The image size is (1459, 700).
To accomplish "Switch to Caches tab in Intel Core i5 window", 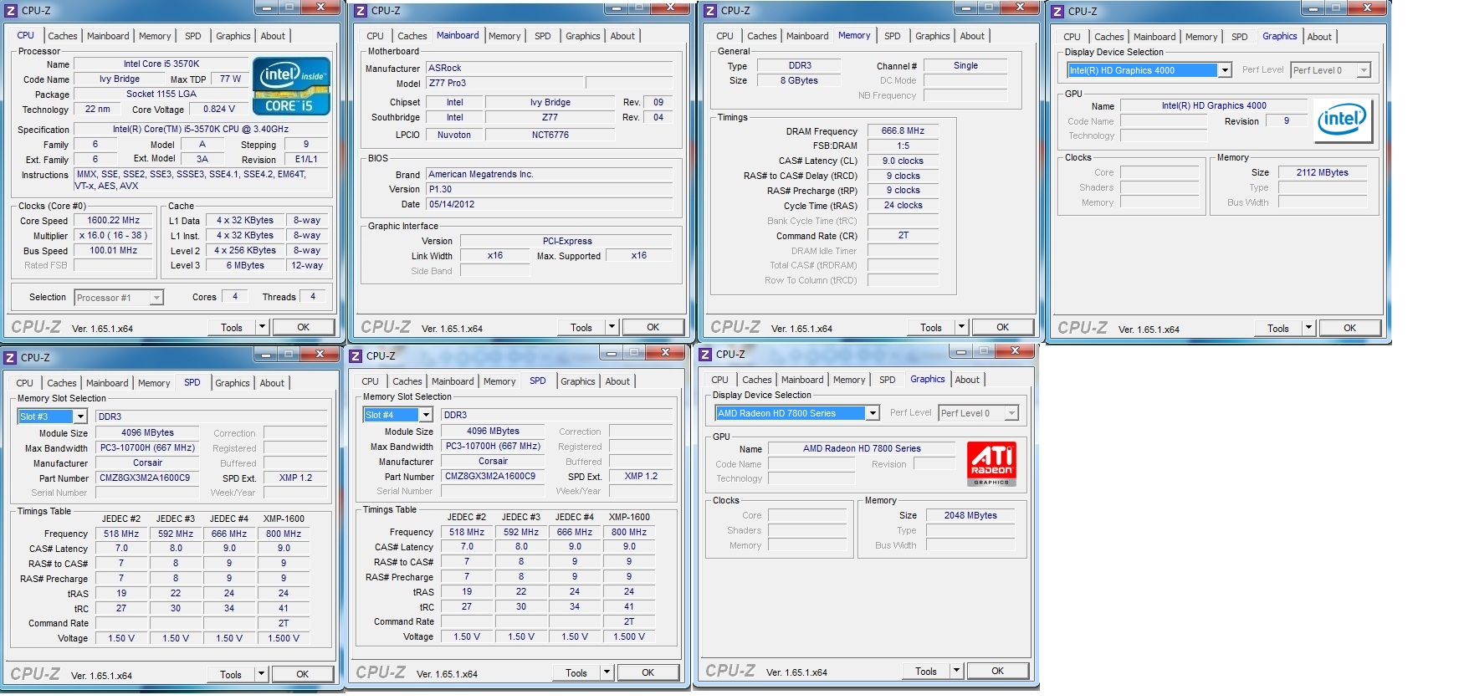I will click(63, 36).
